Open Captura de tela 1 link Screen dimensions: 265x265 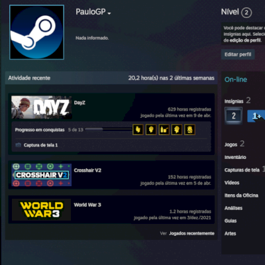pos(40,145)
